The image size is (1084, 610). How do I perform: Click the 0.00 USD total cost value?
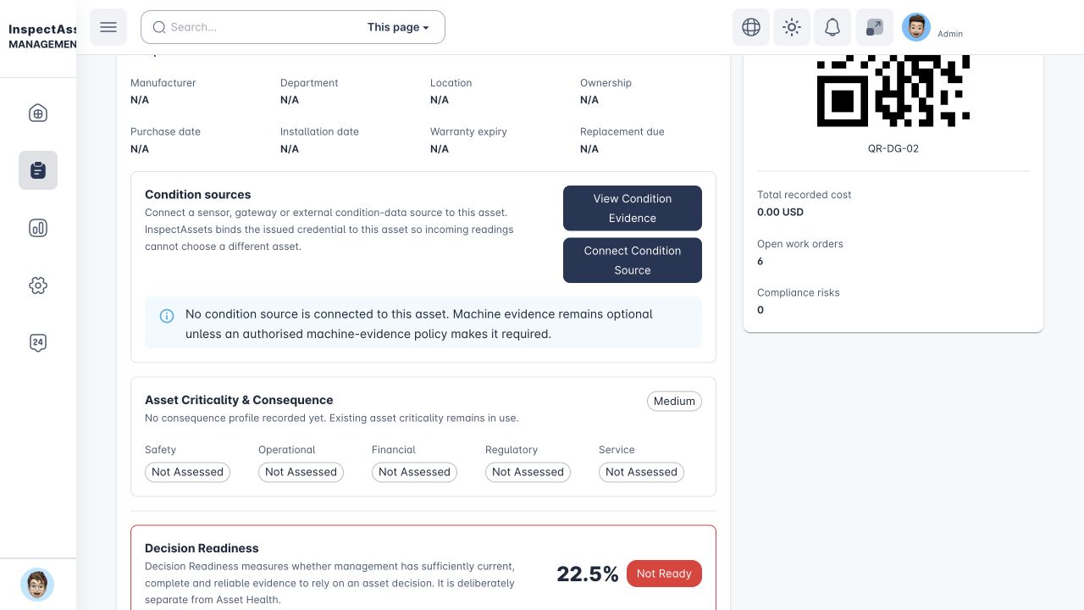[780, 212]
